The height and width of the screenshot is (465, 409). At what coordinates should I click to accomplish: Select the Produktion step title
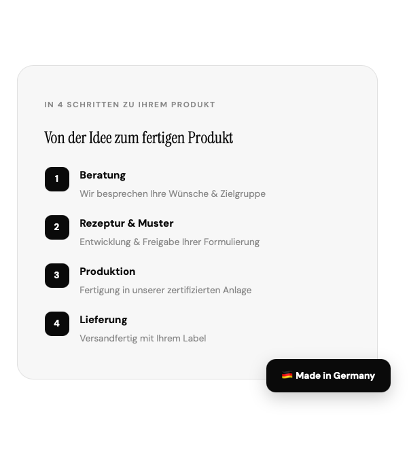pos(107,272)
